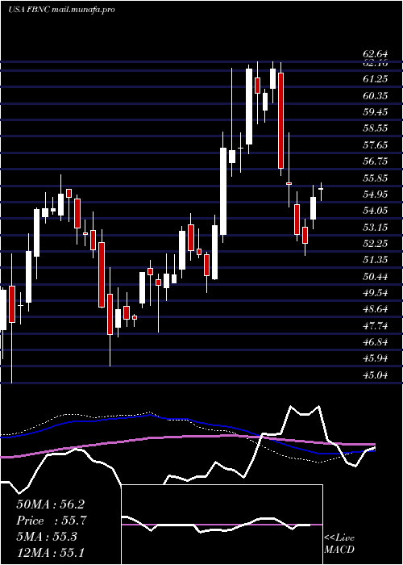Viewport: 403px width, 565px height.
Task: Click the latest candle at the chart's right end
Action: pyautogui.click(x=321, y=188)
